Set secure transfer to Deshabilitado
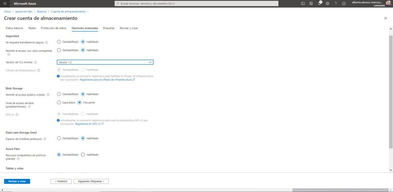The height and width of the screenshot is (192, 393). tap(59, 42)
